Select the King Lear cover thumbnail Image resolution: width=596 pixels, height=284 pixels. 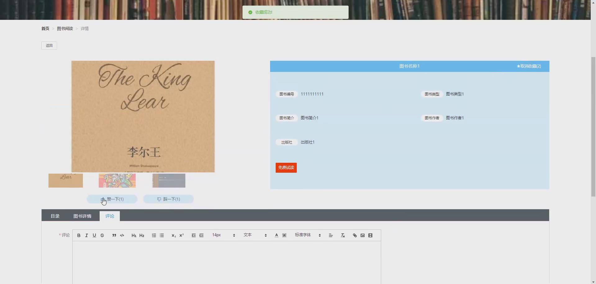[65, 180]
